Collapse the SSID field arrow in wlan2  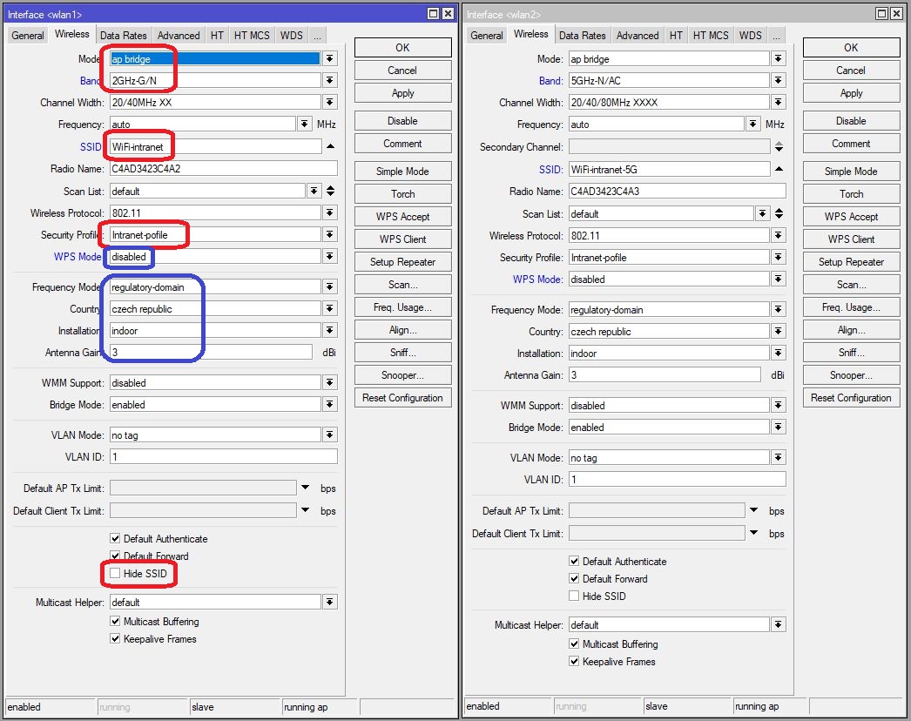click(779, 169)
